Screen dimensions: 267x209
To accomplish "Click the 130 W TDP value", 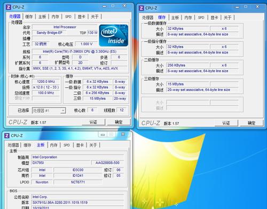I will pyautogui.click(x=92, y=33).
